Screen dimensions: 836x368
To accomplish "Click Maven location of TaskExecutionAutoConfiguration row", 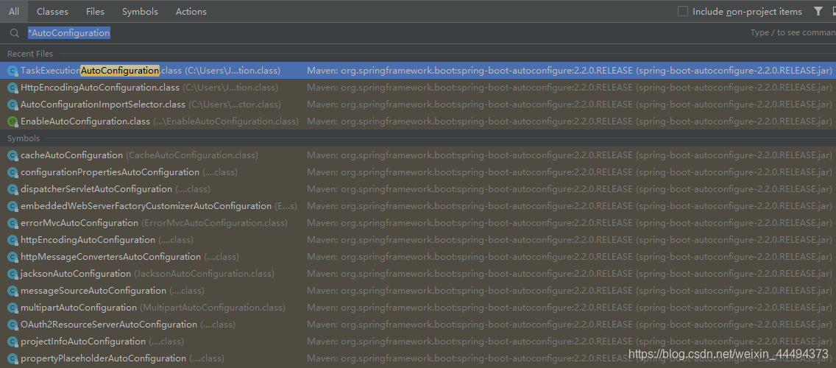I will (x=570, y=71).
